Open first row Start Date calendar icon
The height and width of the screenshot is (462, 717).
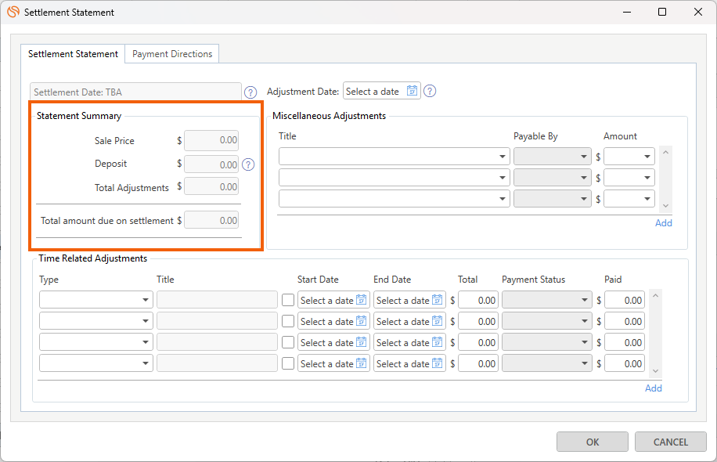(x=362, y=300)
